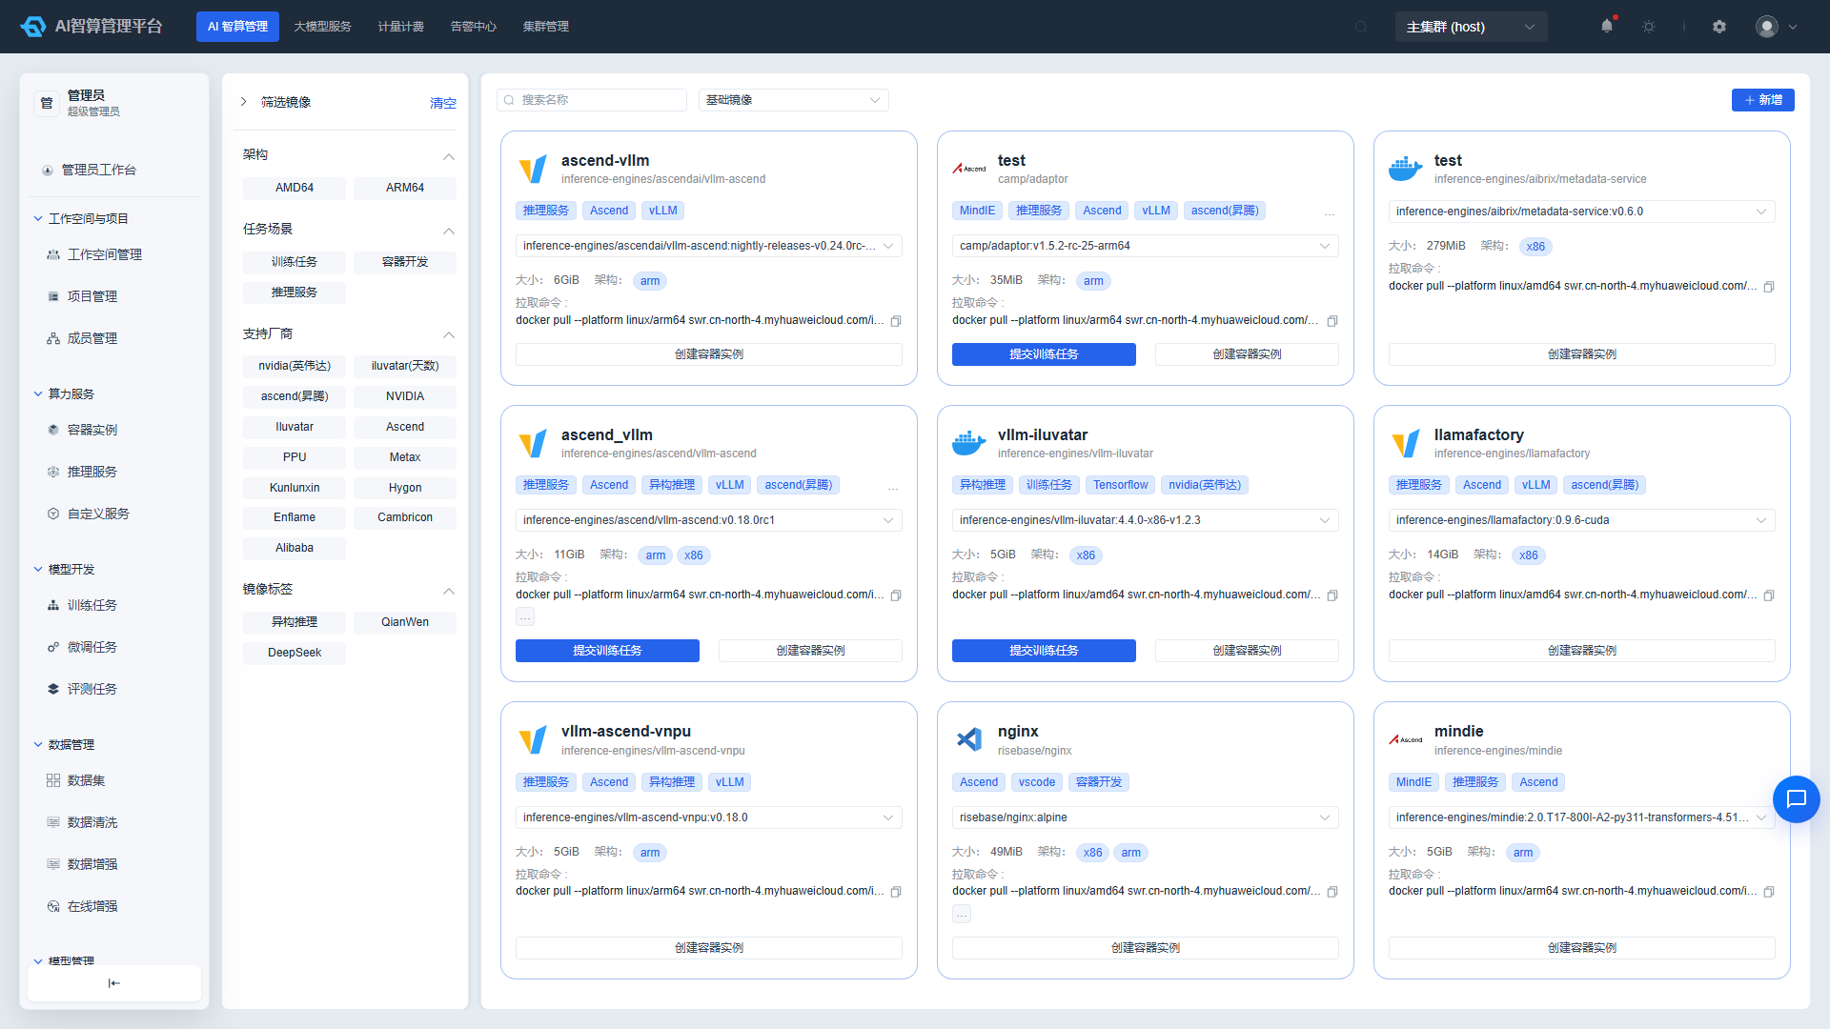This screenshot has height=1029, width=1830.
Task: Copy pull command for nginx
Action: coord(1332,892)
